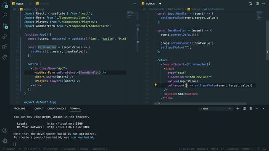Click the master branch in status bar
This screenshot has width=269, height=151.
coord(9,149)
